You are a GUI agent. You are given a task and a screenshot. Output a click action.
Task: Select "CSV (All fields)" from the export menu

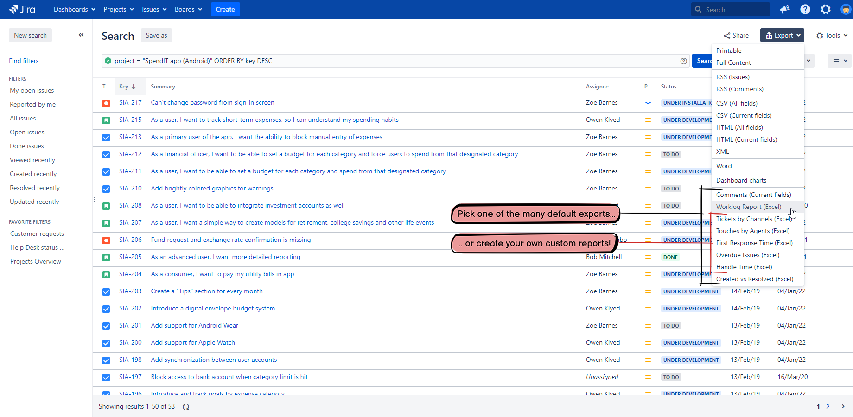pyautogui.click(x=737, y=103)
